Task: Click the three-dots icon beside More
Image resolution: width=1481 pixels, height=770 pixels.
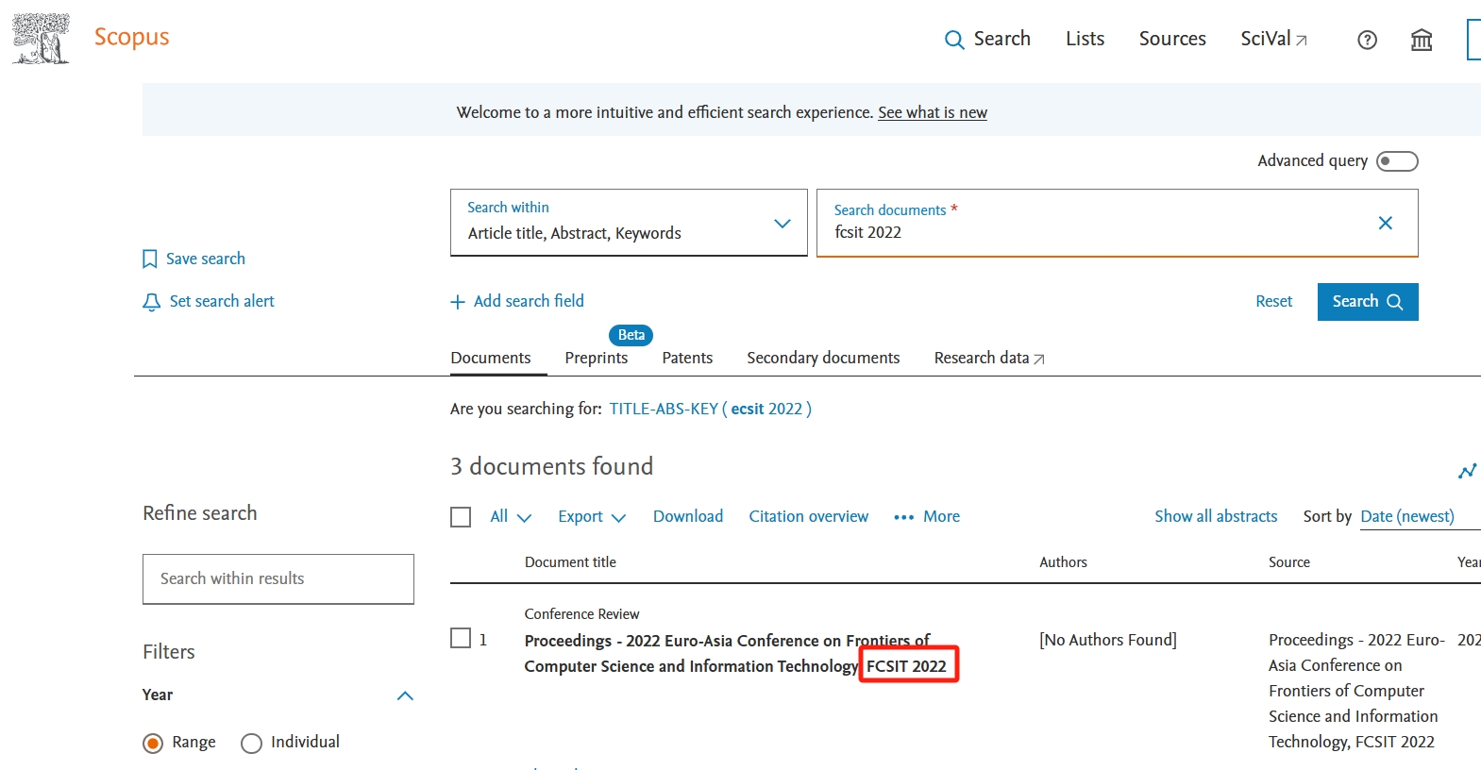Action: [903, 517]
